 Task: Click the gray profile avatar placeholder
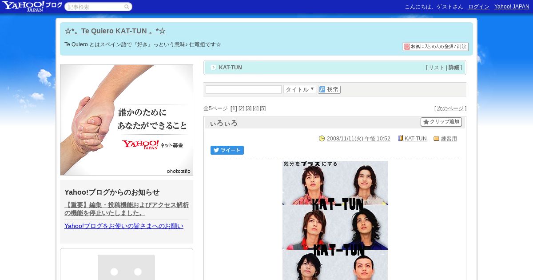pyautogui.click(x=126, y=267)
